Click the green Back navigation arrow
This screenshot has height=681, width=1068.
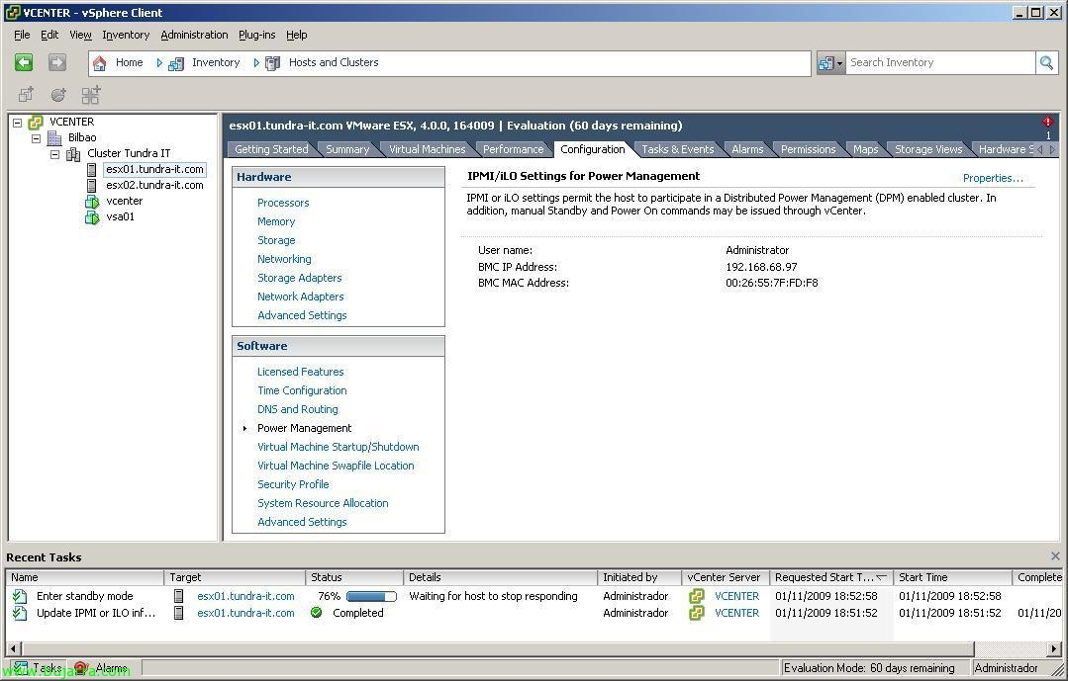[24, 62]
